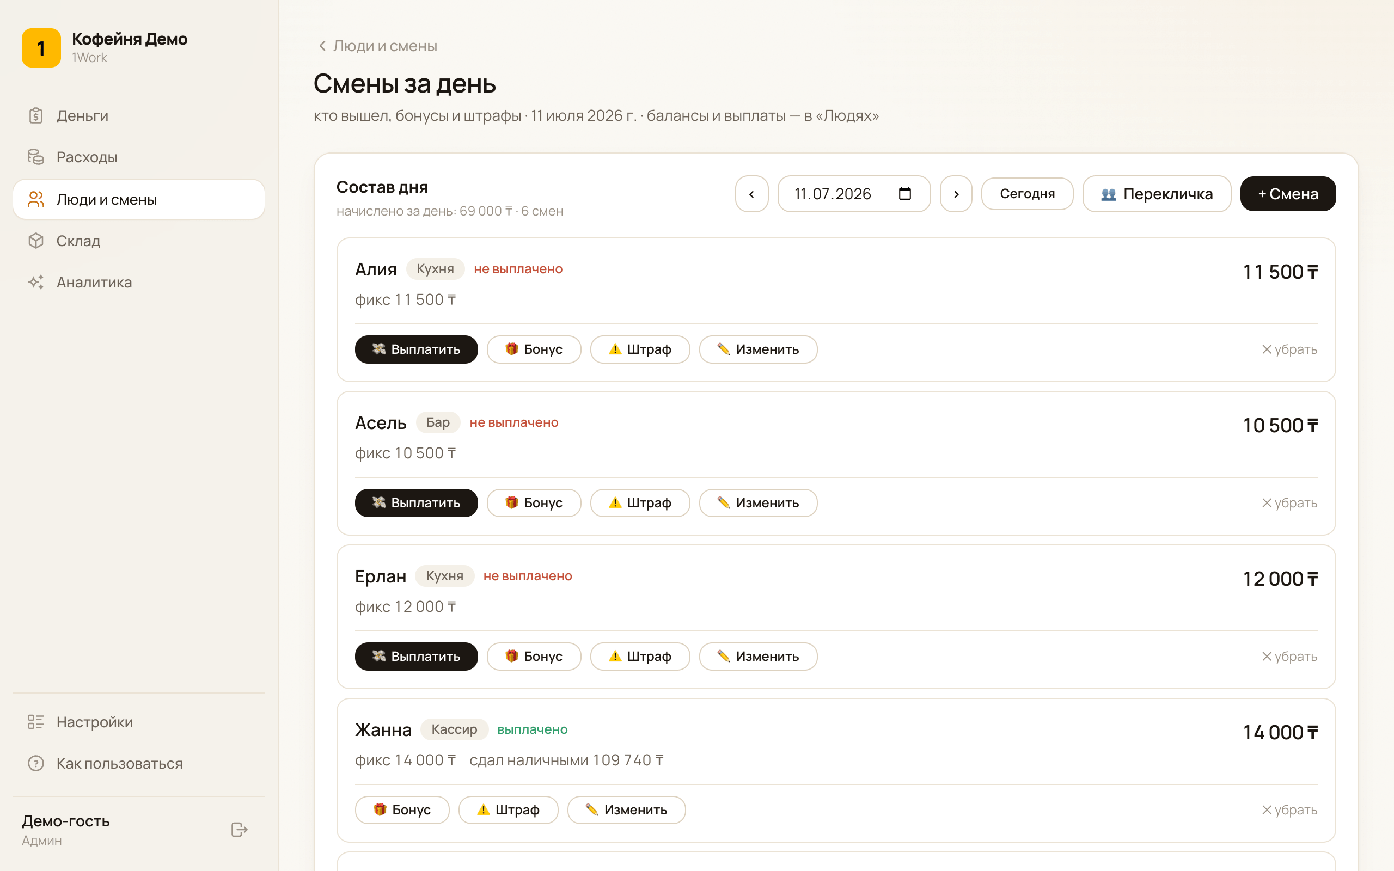Click Выплатить for Ерлан
This screenshot has width=1394, height=871.
[417, 657]
